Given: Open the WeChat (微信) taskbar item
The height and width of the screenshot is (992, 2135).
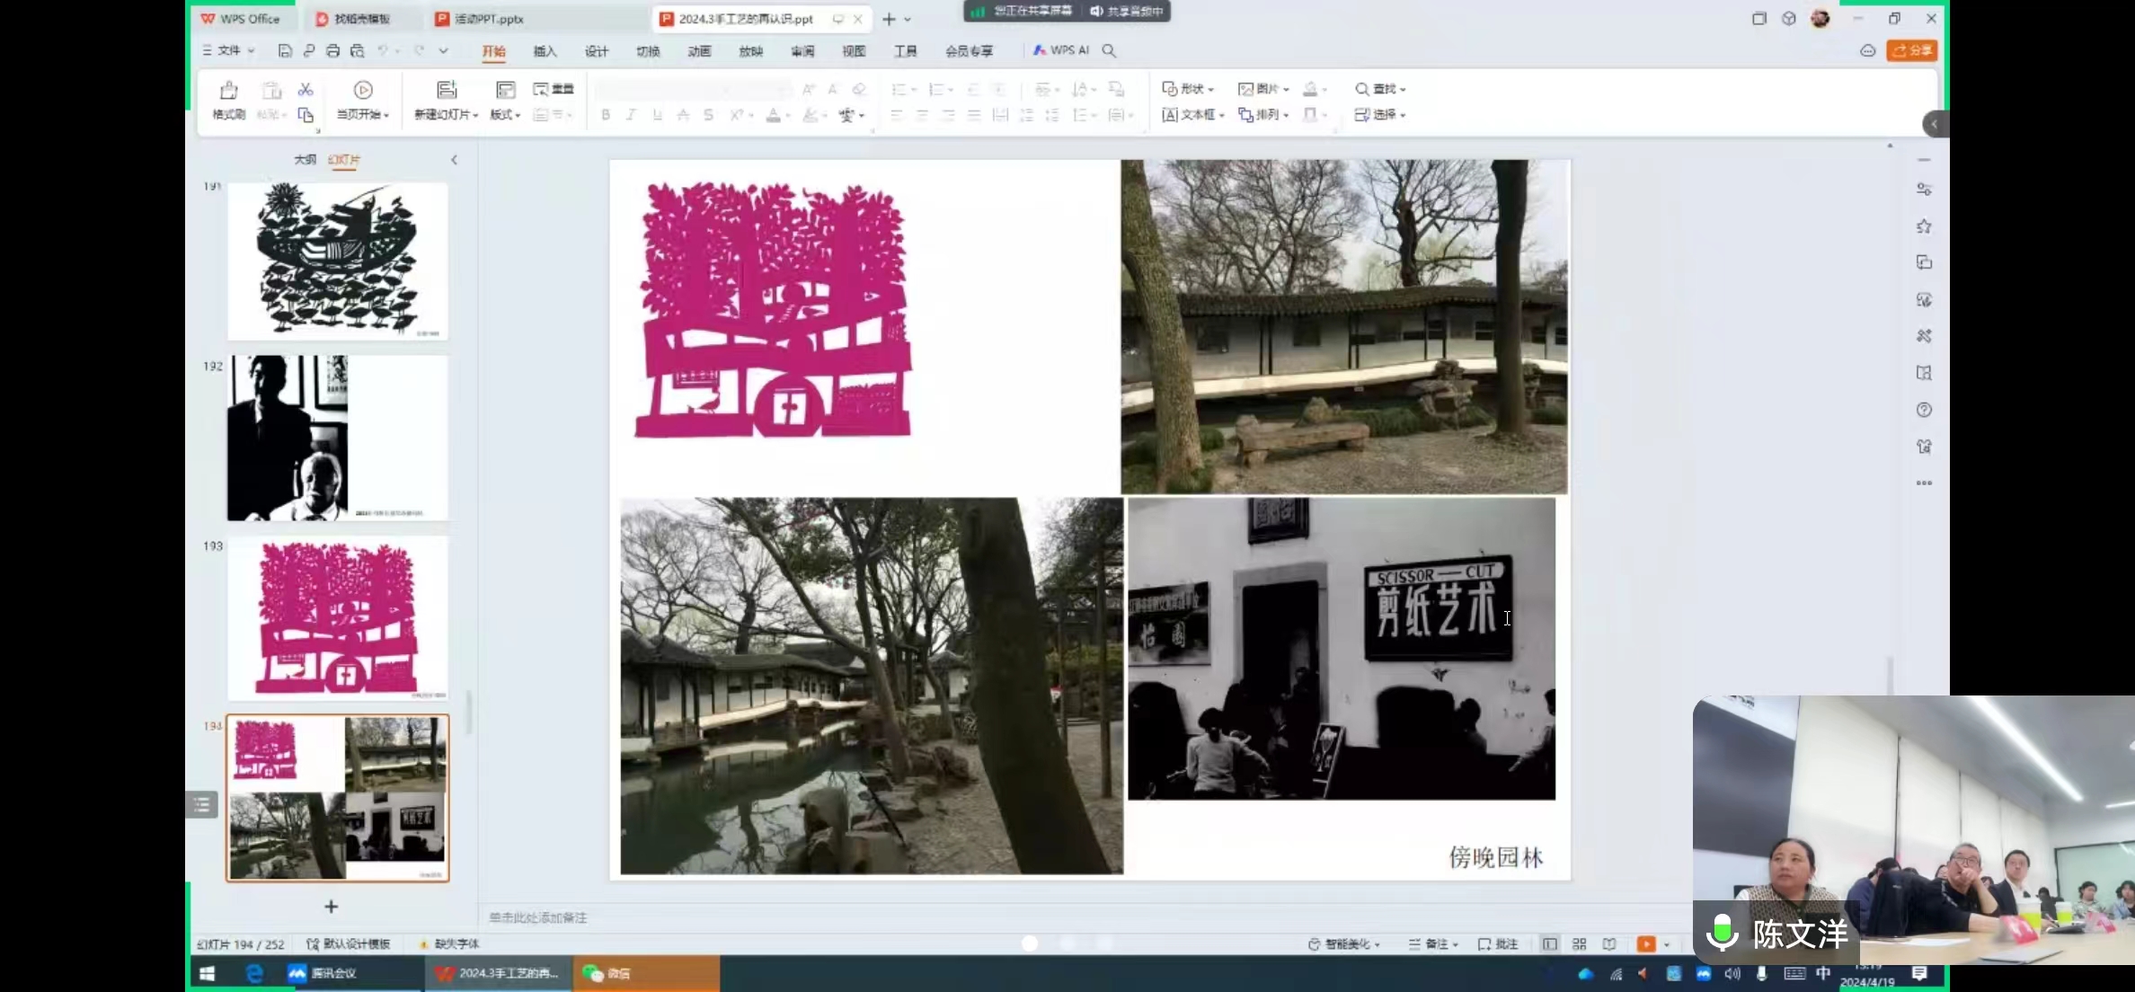Looking at the screenshot, I should click(646, 973).
